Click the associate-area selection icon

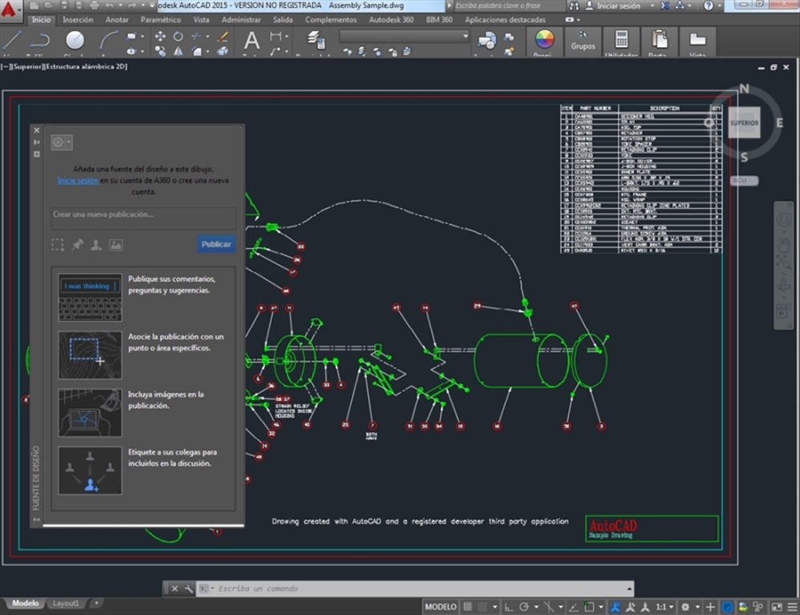point(58,245)
